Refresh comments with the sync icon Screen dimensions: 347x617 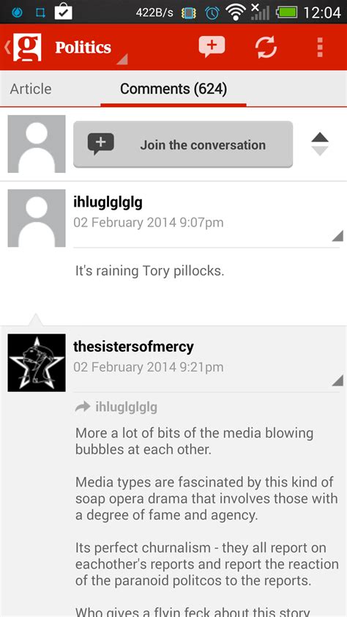(x=266, y=47)
